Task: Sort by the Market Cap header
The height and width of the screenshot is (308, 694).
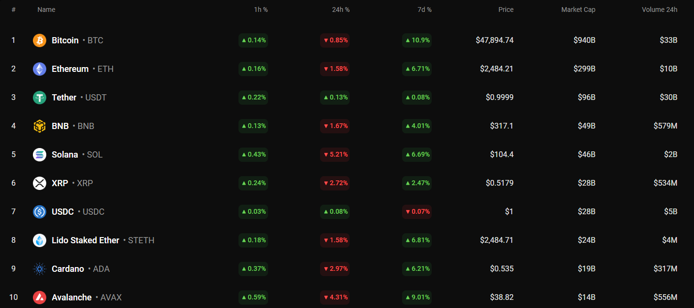Action: 578,10
